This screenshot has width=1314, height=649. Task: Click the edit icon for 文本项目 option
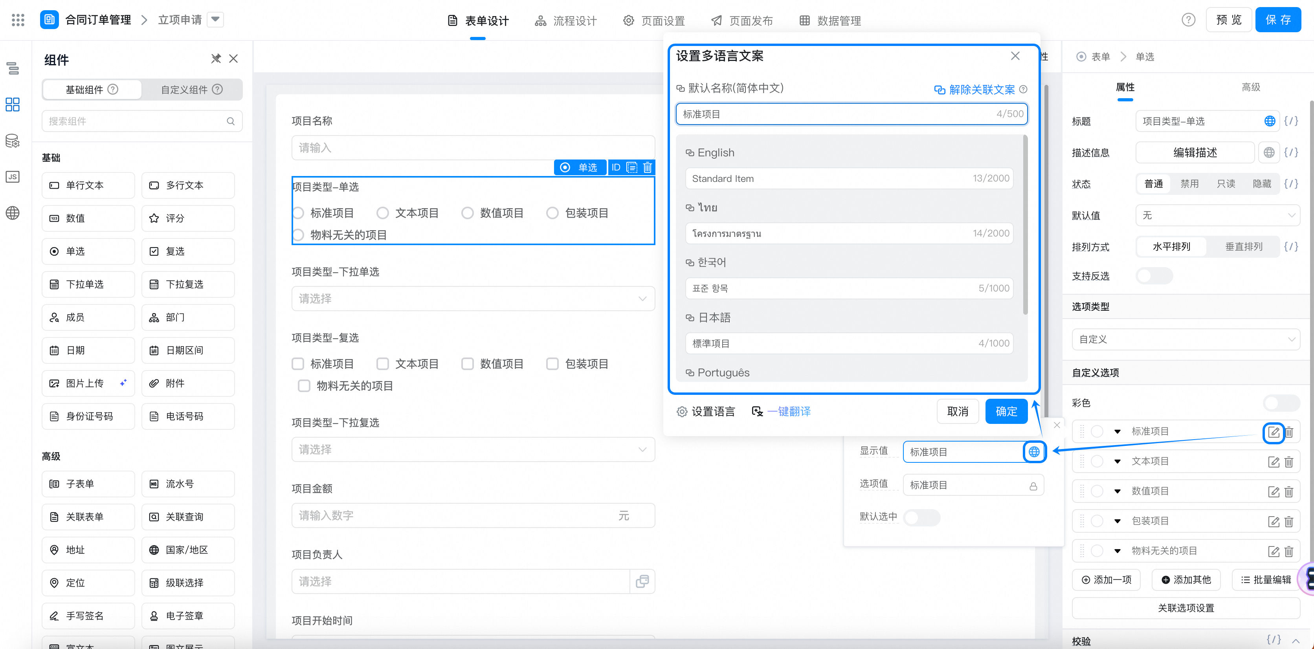(1273, 462)
